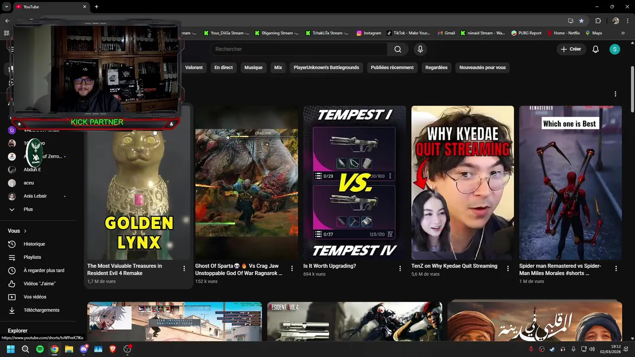The width and height of the screenshot is (635, 357).
Task: Select the En direct filter chip
Action: [x=224, y=67]
